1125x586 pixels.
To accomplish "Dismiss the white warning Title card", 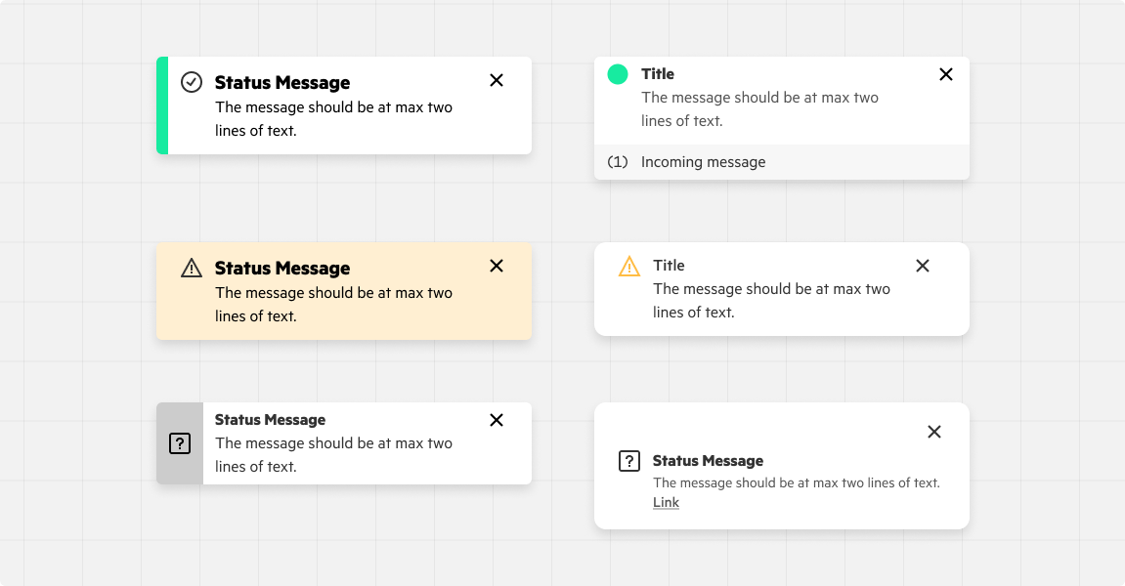I will 922,265.
